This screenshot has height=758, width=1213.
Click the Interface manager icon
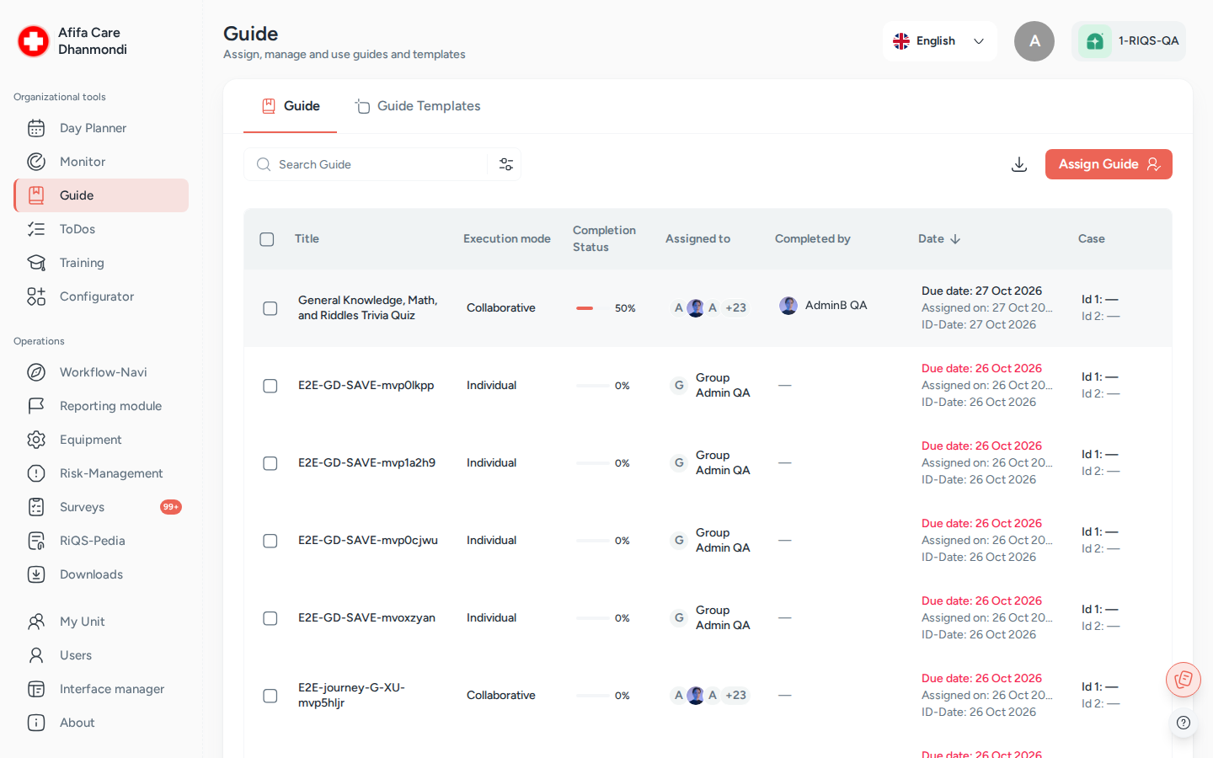click(36, 689)
